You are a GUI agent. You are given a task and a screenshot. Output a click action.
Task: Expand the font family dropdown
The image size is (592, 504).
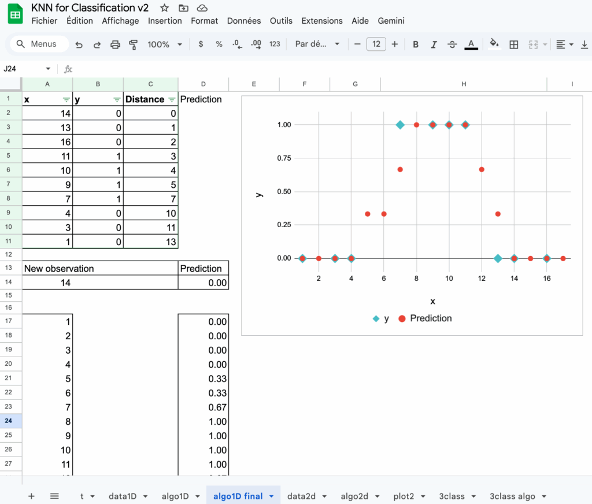pyautogui.click(x=316, y=45)
